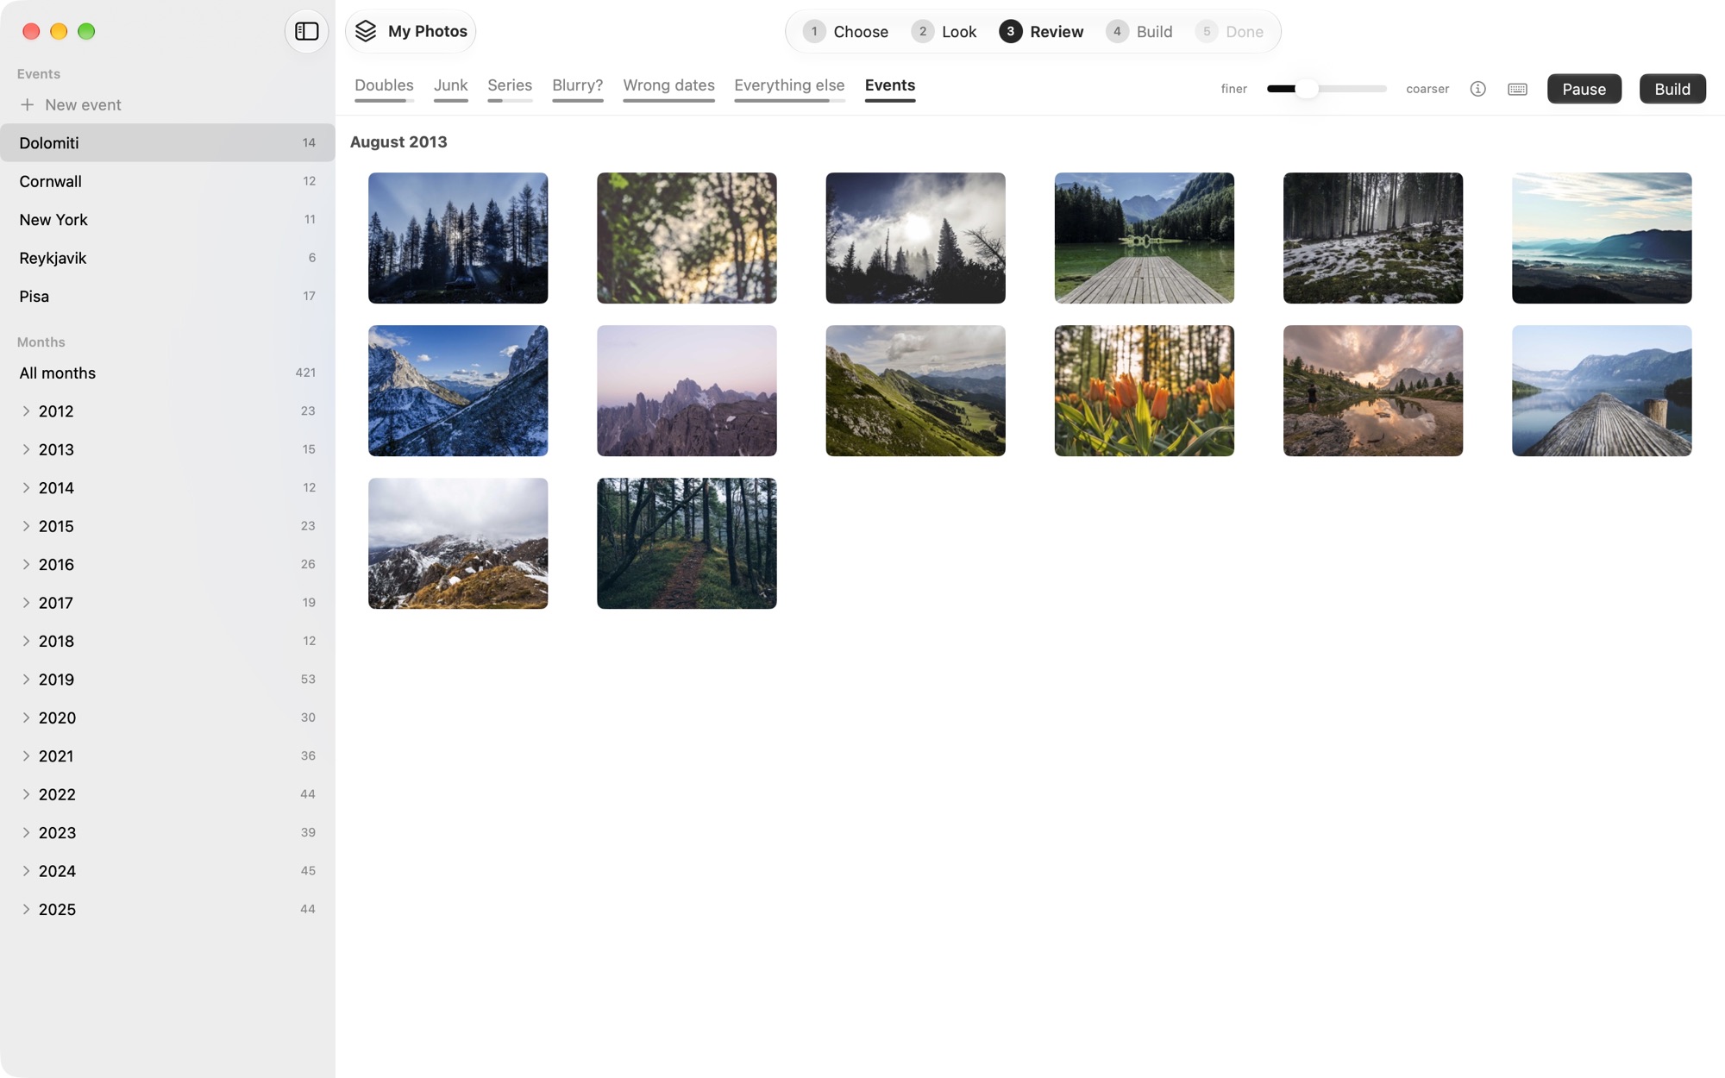The height and width of the screenshot is (1078, 1725).
Task: Expand the 2025 year group
Action: [x=26, y=909]
